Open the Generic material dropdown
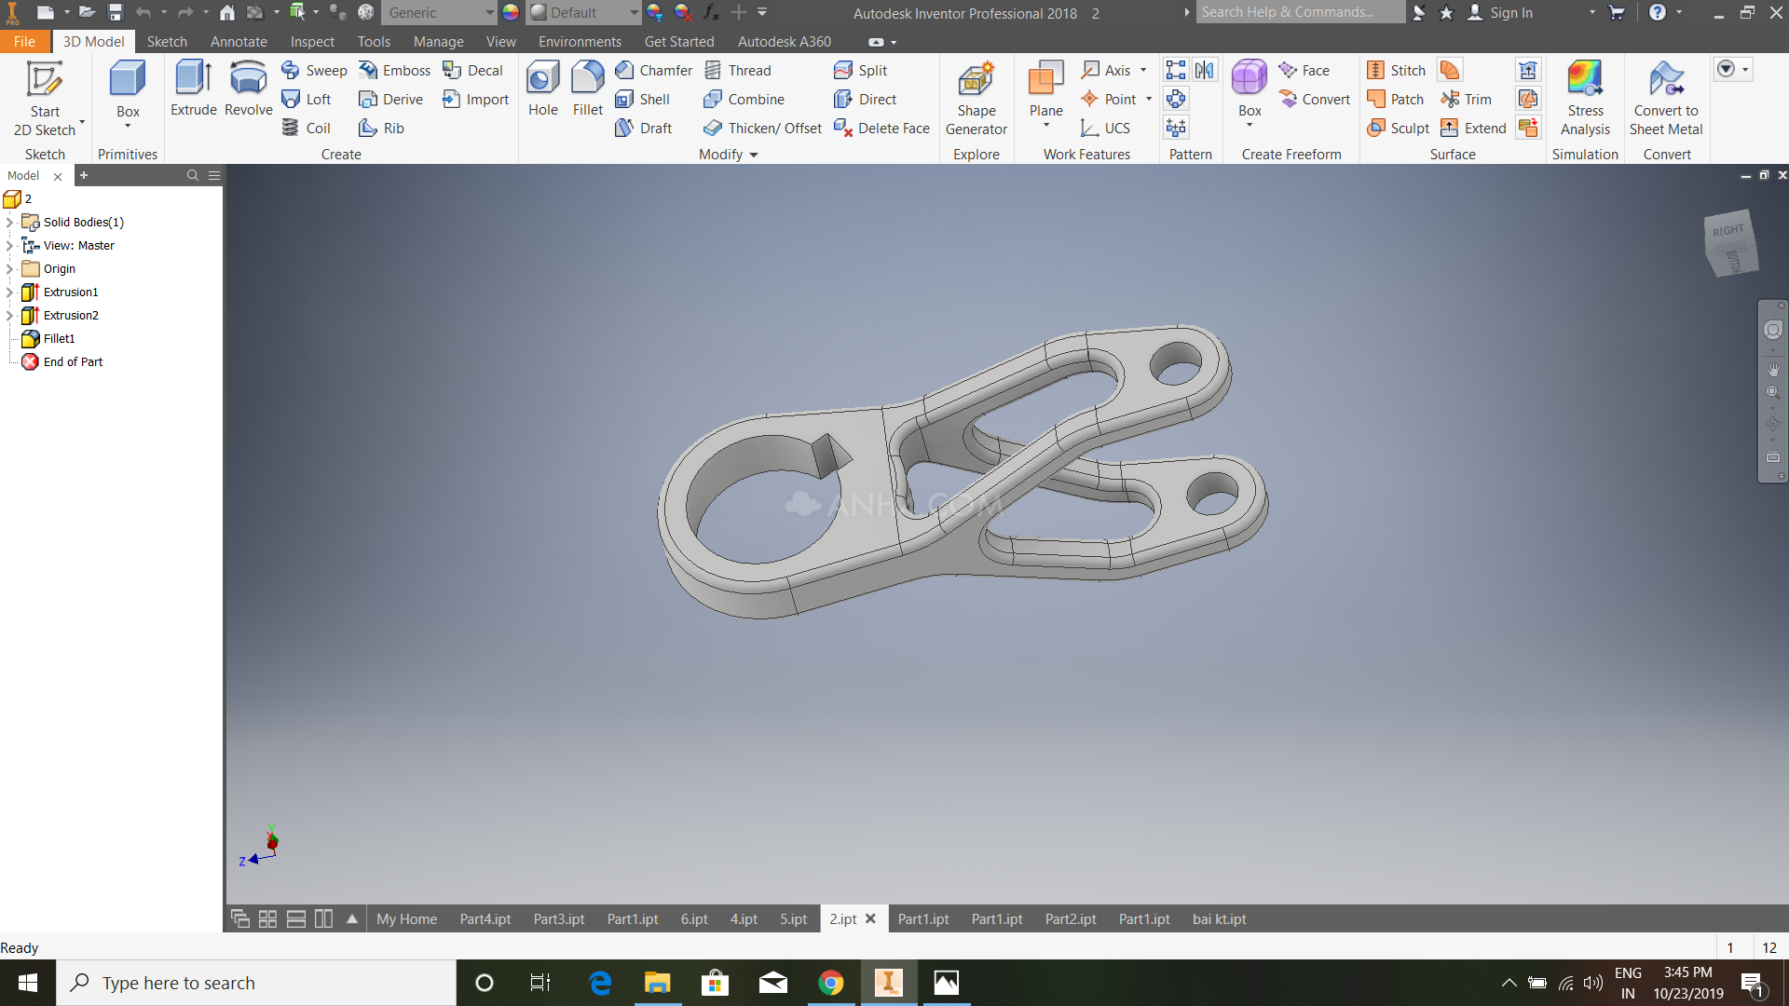 [439, 13]
